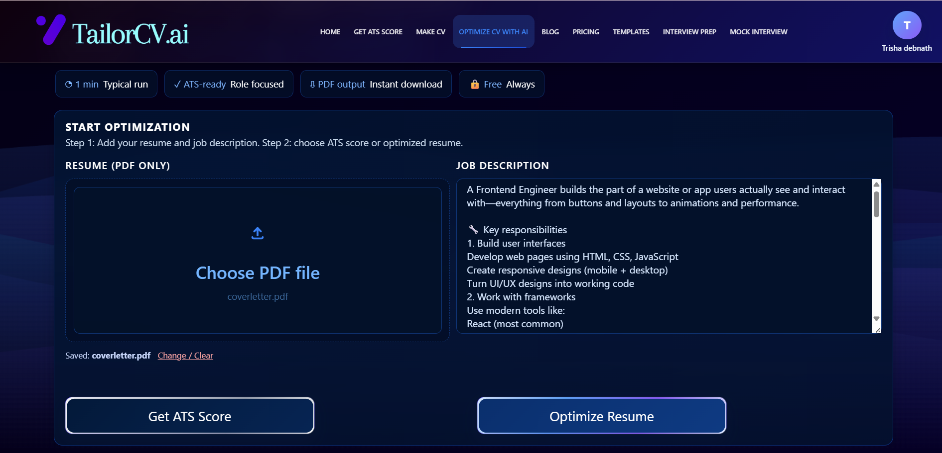Viewport: 942px width, 453px height.
Task: Click the Role focused chip text
Action: [257, 85]
